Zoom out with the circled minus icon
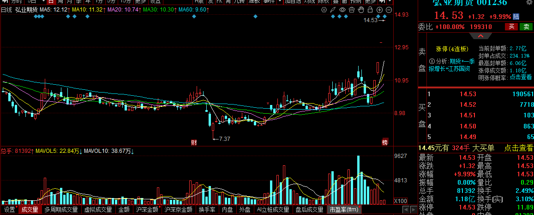534x215 pixels. click(389, 10)
